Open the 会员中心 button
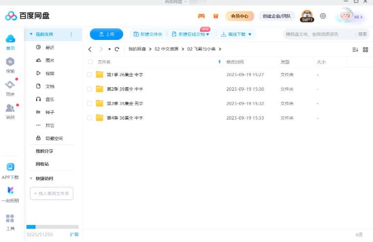 coord(240,16)
